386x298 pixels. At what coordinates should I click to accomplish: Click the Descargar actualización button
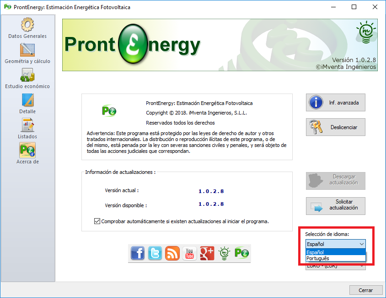click(x=336, y=181)
